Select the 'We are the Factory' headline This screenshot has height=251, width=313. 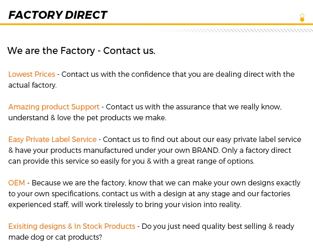81,51
